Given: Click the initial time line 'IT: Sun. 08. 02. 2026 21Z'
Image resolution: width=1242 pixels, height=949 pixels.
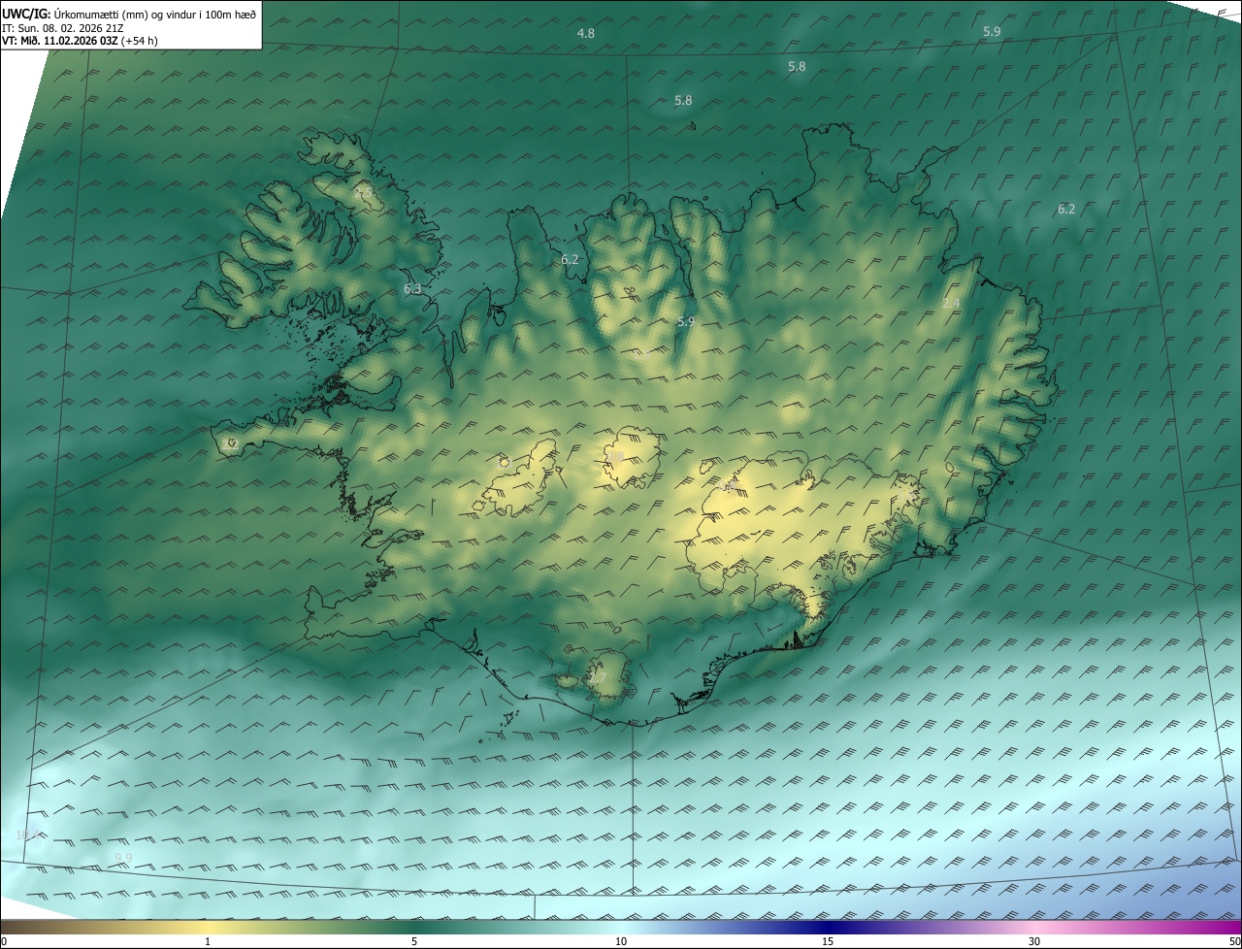Looking at the screenshot, I should [x=63, y=27].
